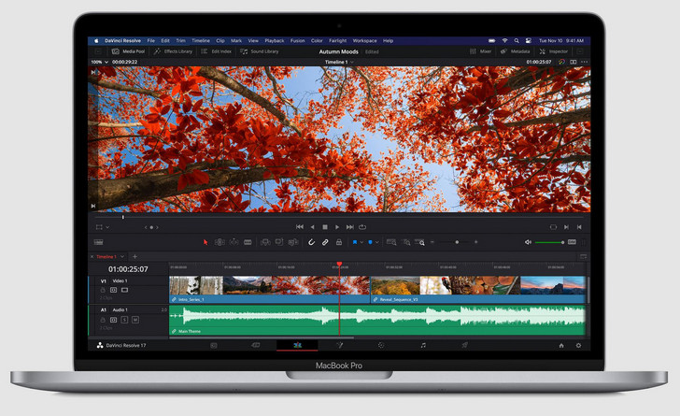Screen dimensions: 680x416
Task: Mute audio with the speaker icon
Action: click(x=528, y=242)
